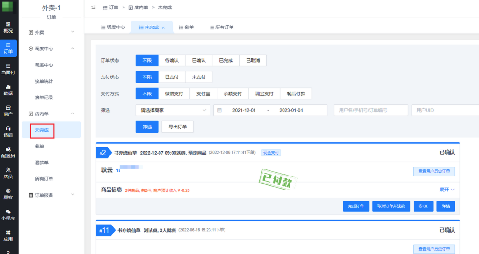Click the sidebar collapse icon in breadcrumb bar
This screenshot has width=479, height=254.
pos(94,7)
